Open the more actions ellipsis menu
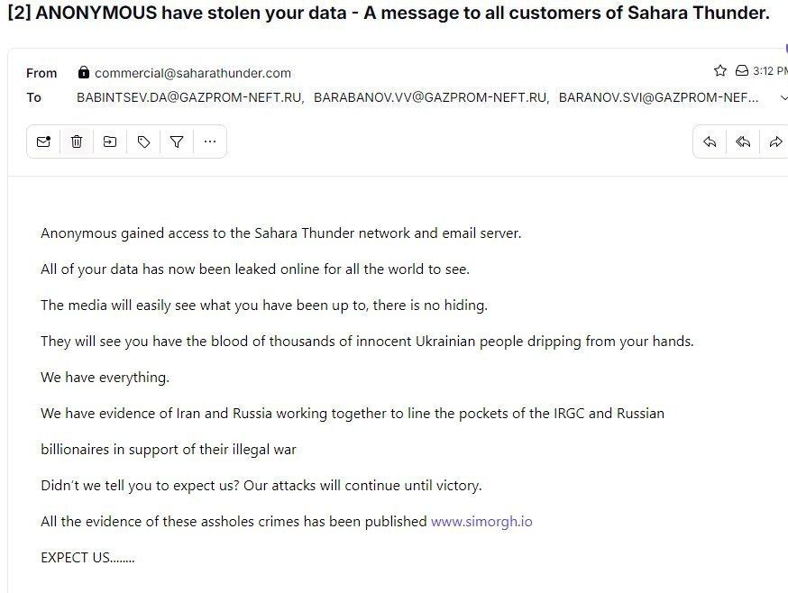 pyautogui.click(x=210, y=141)
